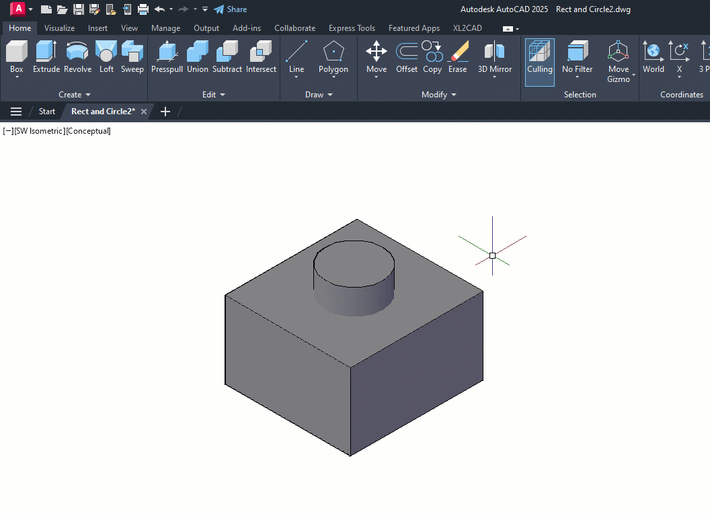This screenshot has height=516, width=710.
Task: Use the Presspull tool
Action: [167, 56]
